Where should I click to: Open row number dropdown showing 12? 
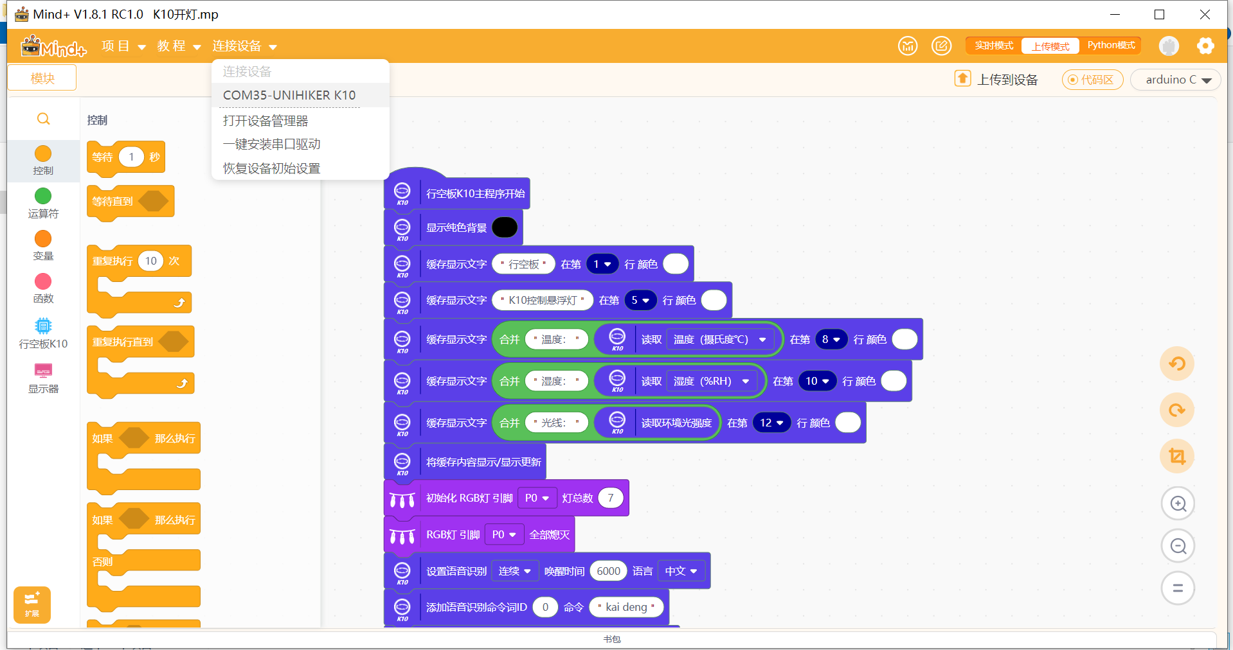click(771, 423)
